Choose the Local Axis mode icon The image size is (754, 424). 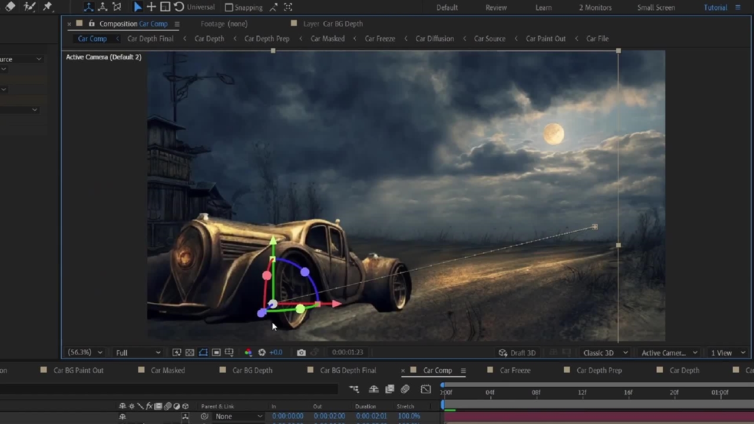pos(88,7)
